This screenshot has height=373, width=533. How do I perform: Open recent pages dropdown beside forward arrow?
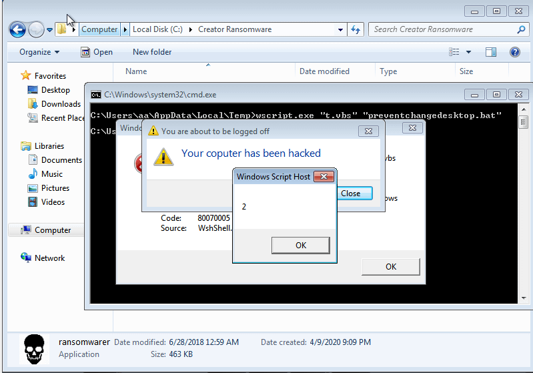tap(49, 30)
